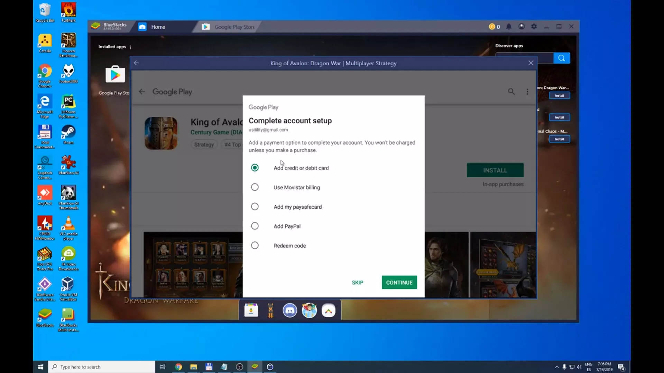Open the Installed apps options menu
664x373 pixels.
(x=130, y=47)
